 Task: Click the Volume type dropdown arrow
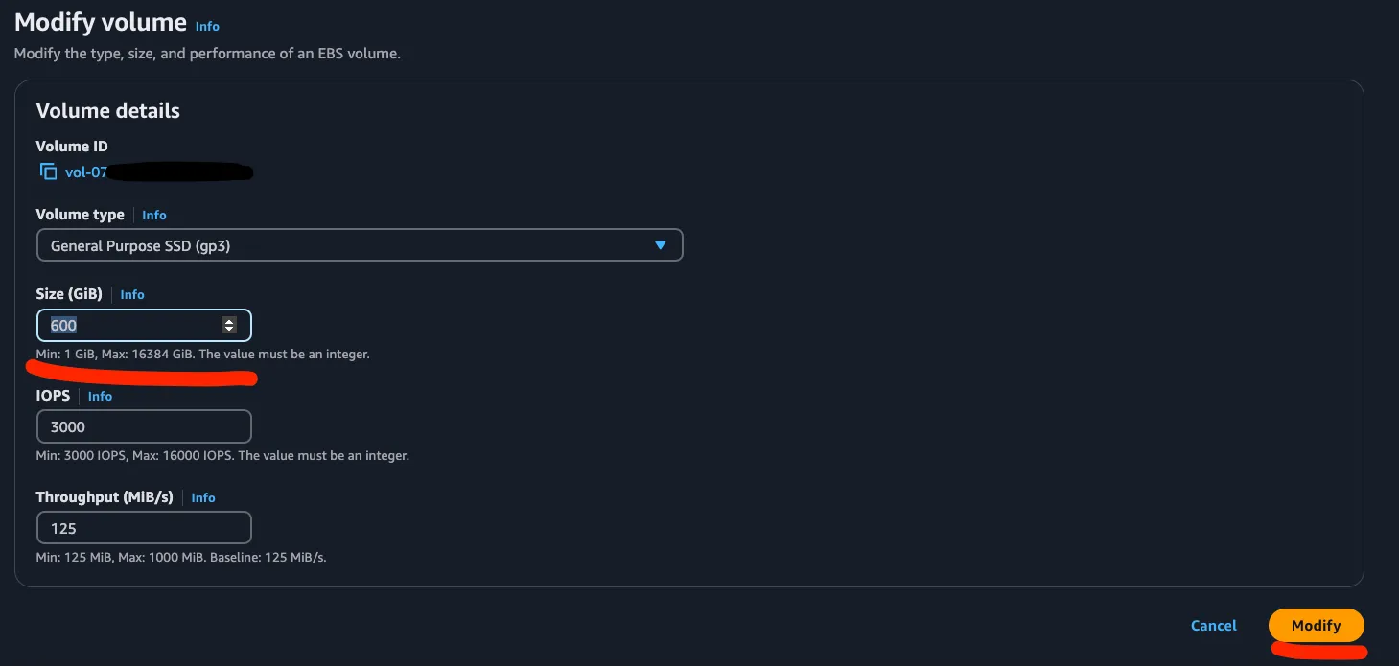(660, 245)
